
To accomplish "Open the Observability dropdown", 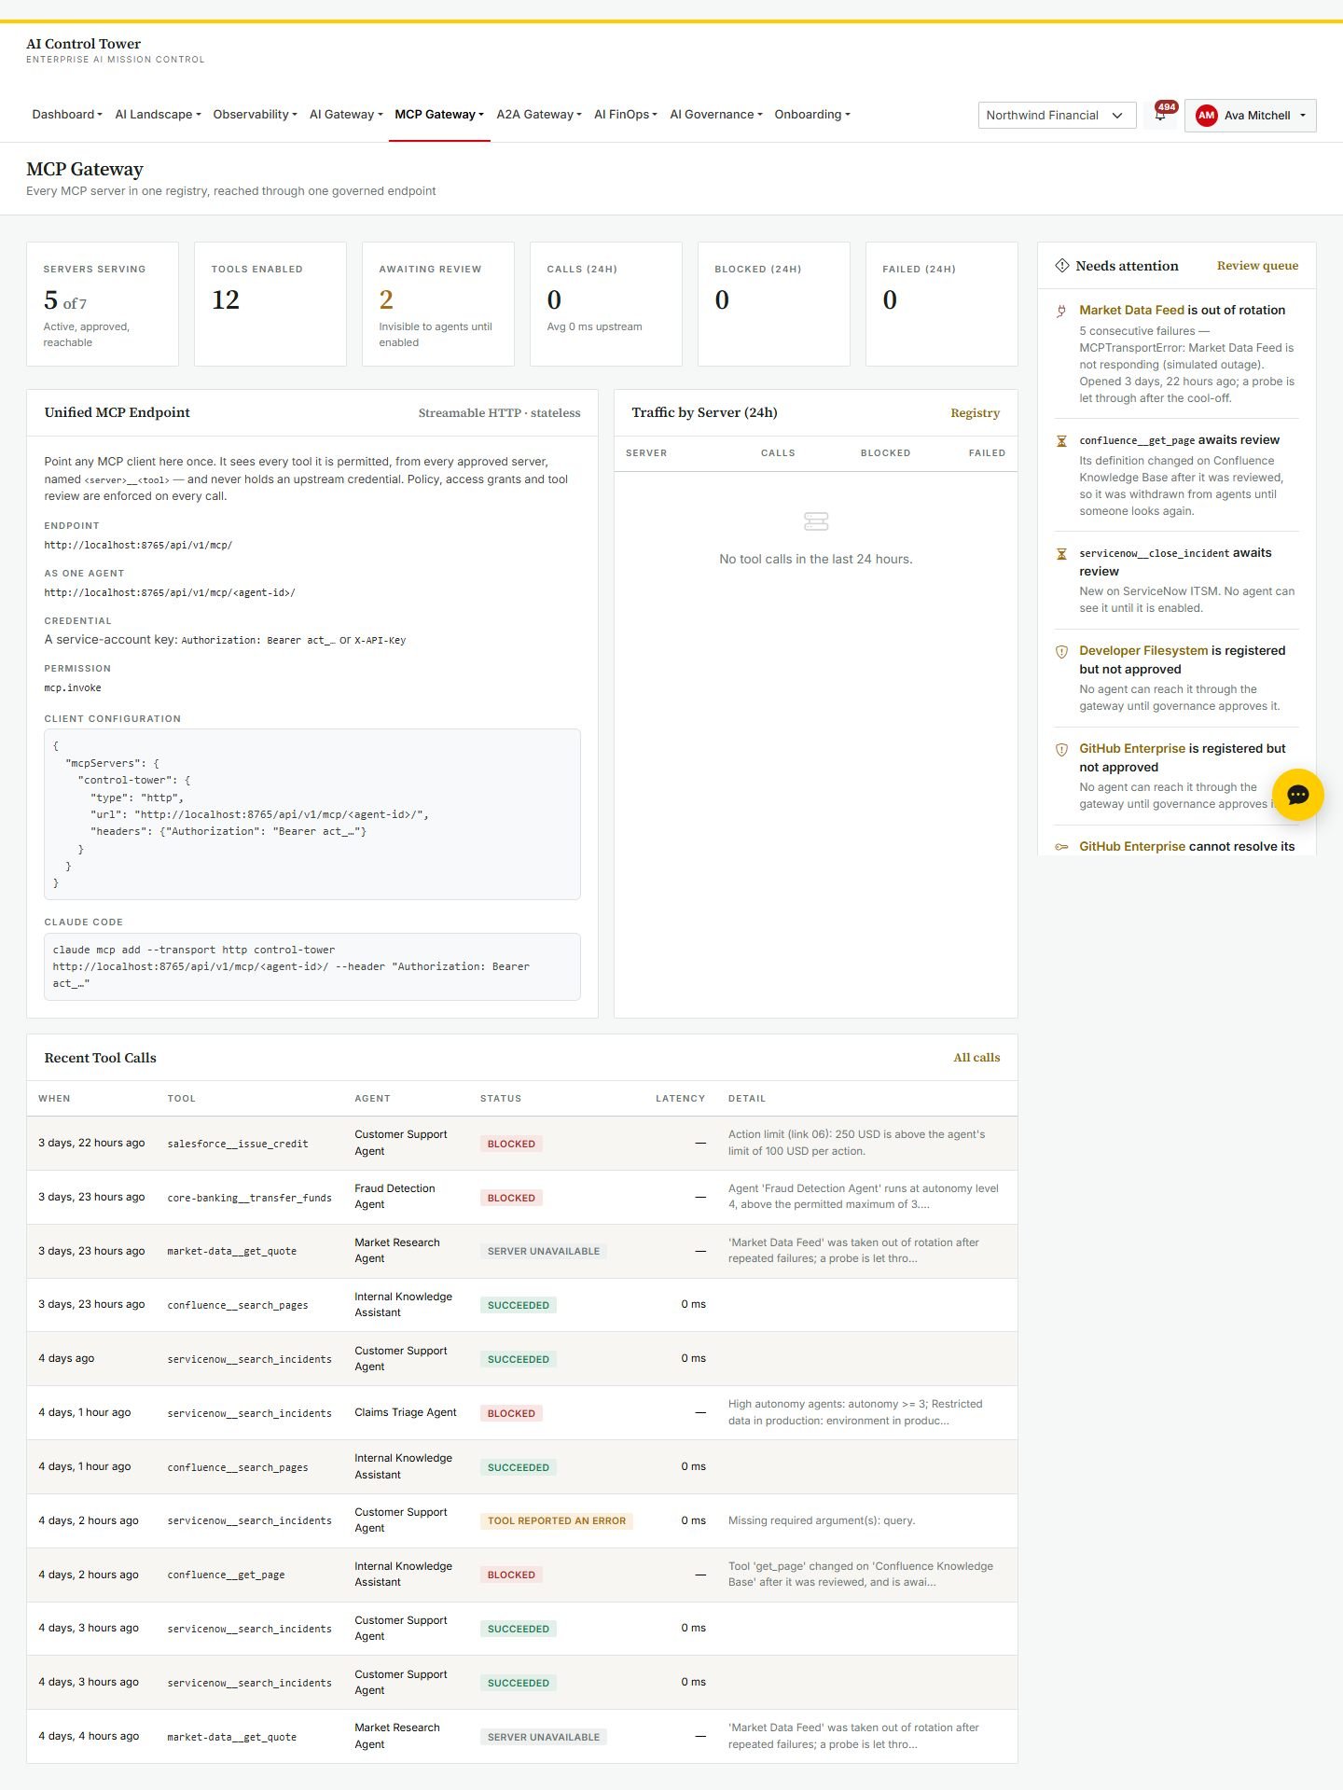I will pyautogui.click(x=255, y=115).
